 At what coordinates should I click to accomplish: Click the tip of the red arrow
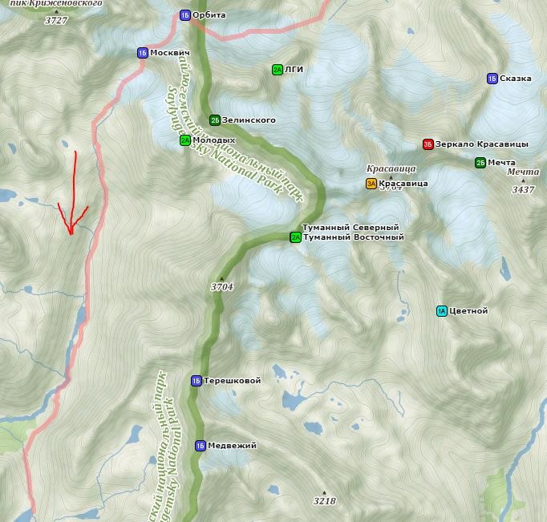coord(71,234)
